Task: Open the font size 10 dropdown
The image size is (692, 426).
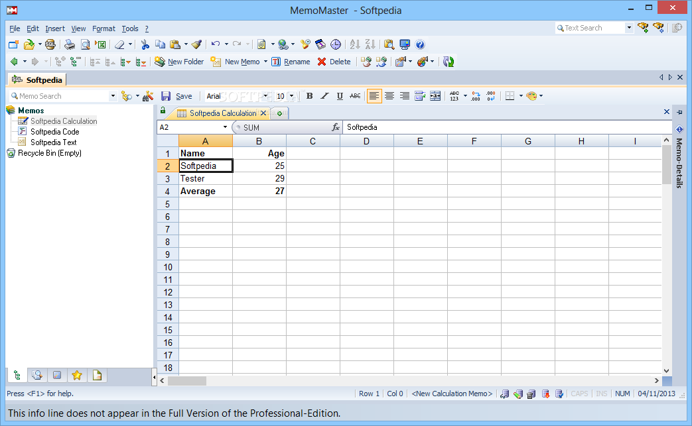Action: (x=292, y=96)
